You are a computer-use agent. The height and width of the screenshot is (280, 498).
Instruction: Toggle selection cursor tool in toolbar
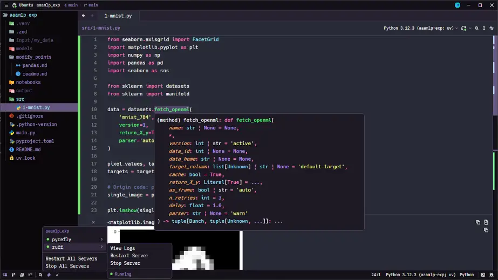(484, 28)
